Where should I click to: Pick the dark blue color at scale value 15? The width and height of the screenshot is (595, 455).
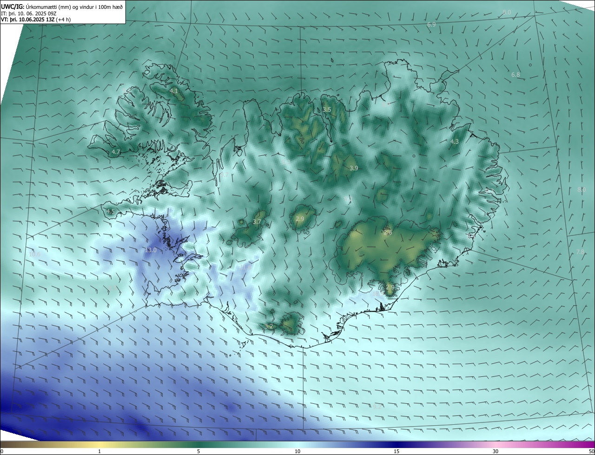397,444
